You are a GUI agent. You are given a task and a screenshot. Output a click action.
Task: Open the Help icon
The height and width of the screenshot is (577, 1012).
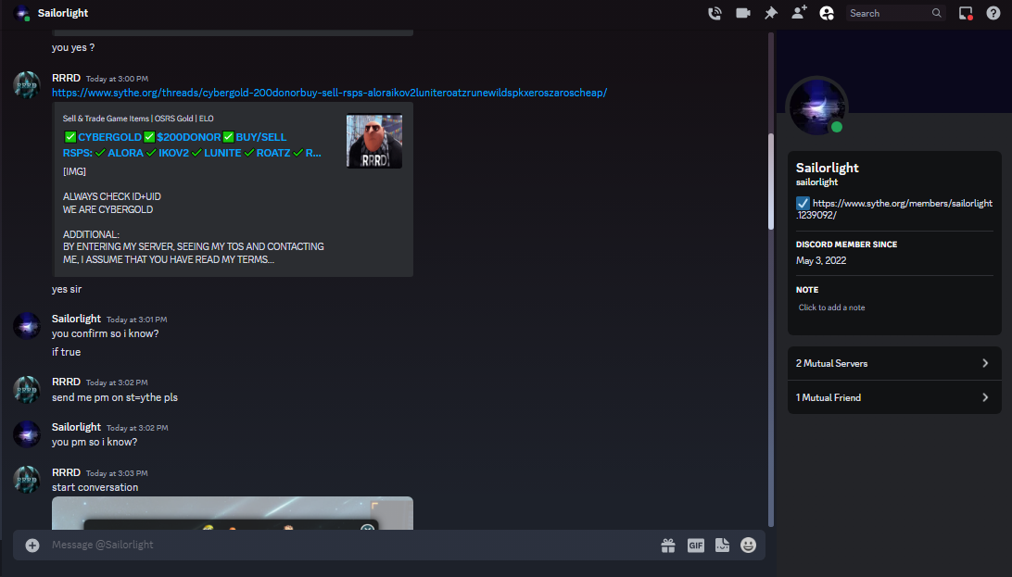pyautogui.click(x=993, y=13)
